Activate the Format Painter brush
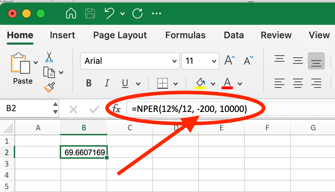 coord(49,87)
